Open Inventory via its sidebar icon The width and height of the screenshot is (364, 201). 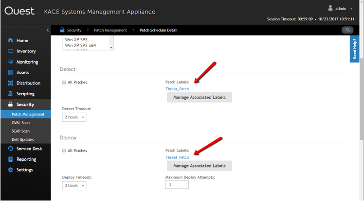click(11, 51)
